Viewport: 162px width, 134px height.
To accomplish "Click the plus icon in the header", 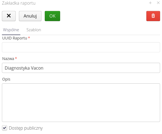I will [150, 3].
